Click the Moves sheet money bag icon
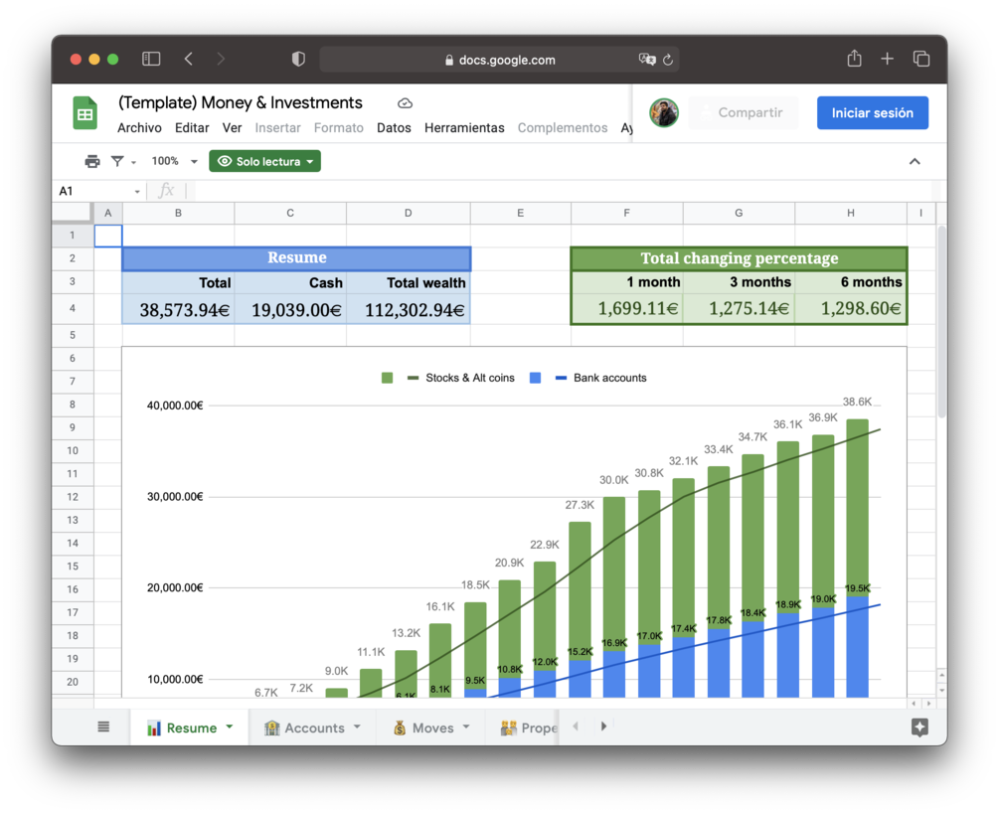The height and width of the screenshot is (814, 999). pyautogui.click(x=401, y=727)
